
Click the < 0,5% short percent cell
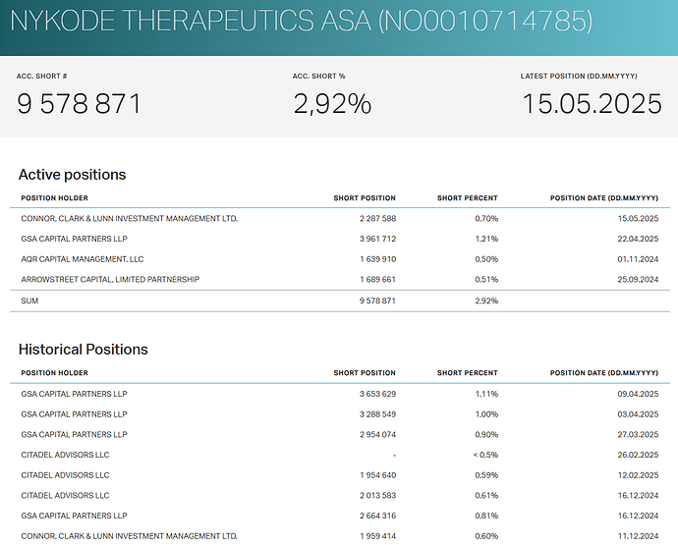point(485,455)
